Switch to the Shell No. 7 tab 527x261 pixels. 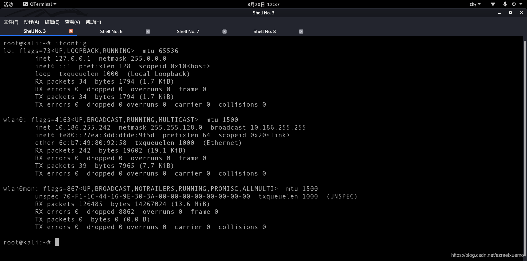[188, 32]
